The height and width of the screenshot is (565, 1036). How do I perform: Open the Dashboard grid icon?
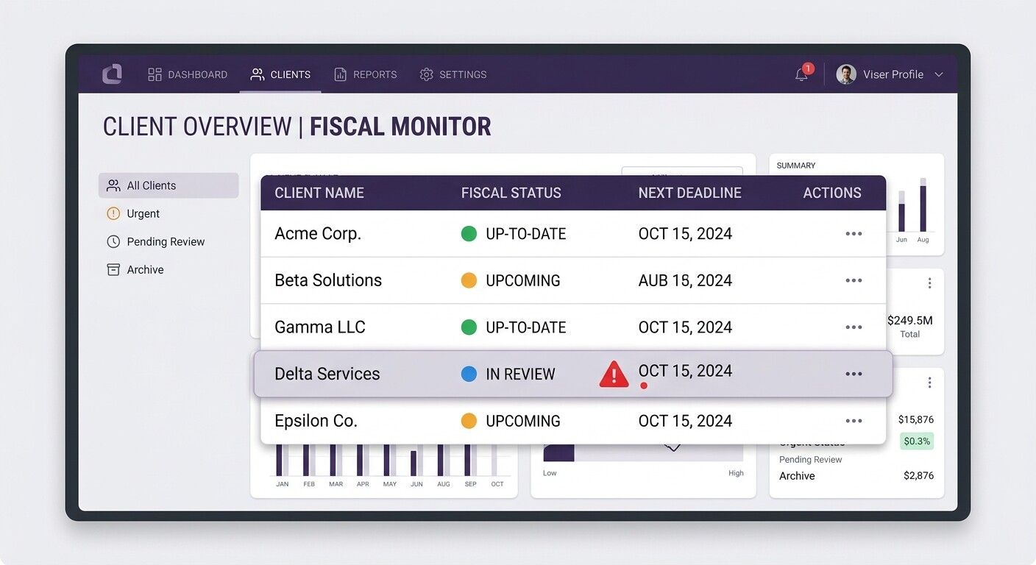(x=155, y=74)
